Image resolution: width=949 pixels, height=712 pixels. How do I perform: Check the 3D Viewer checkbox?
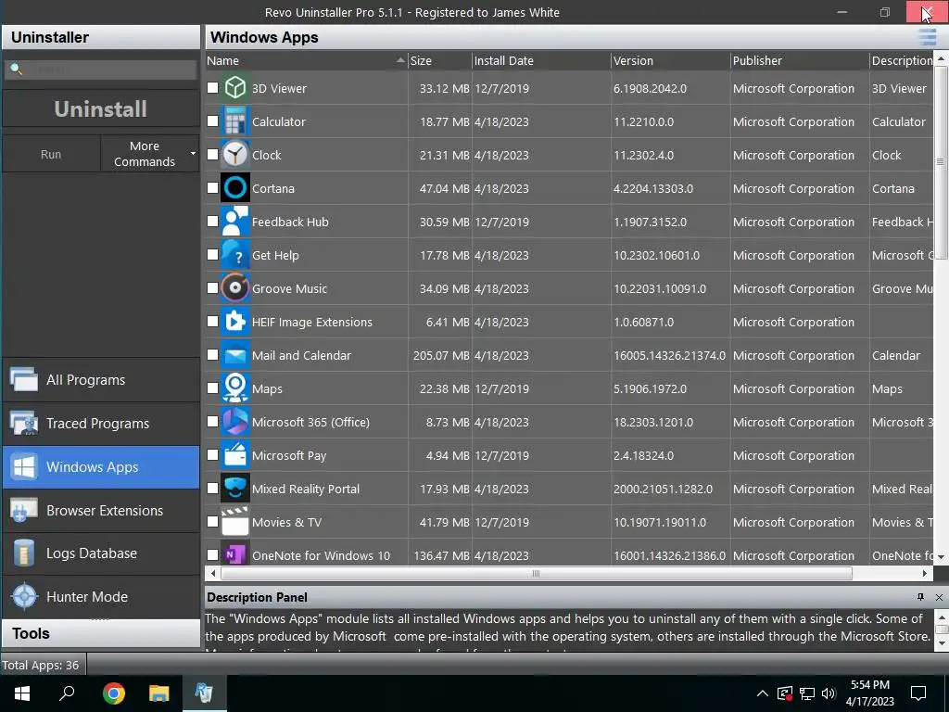212,88
